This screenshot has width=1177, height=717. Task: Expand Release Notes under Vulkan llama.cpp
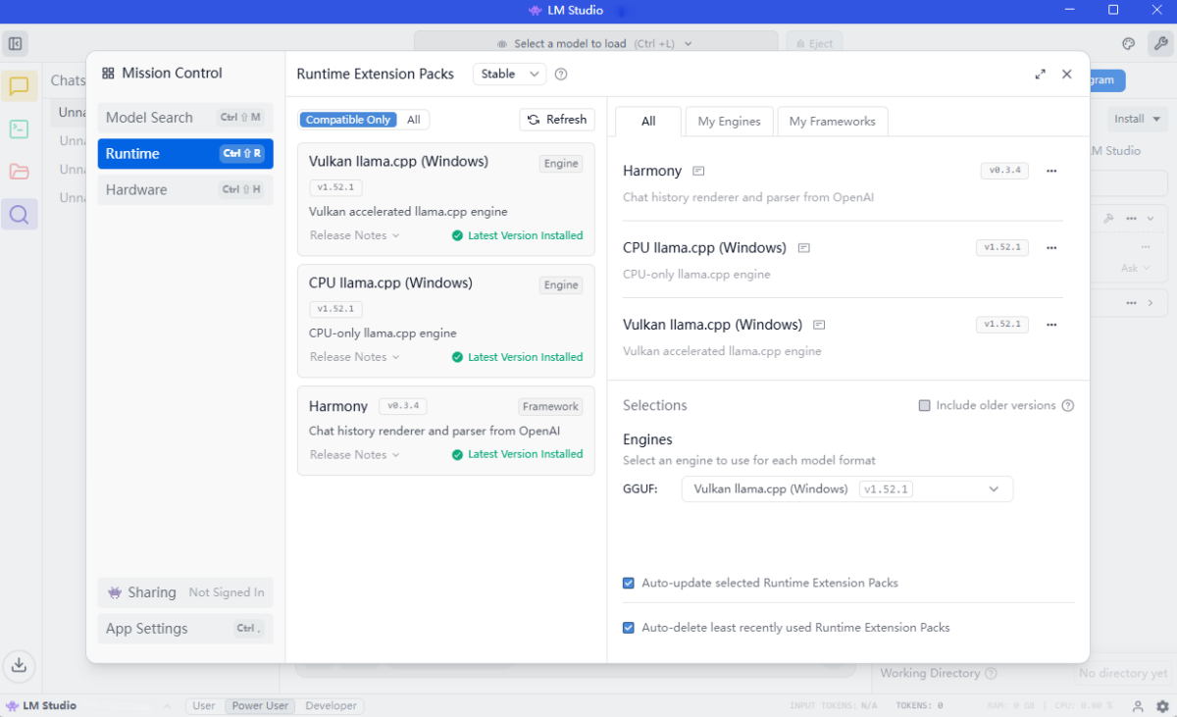(x=354, y=235)
